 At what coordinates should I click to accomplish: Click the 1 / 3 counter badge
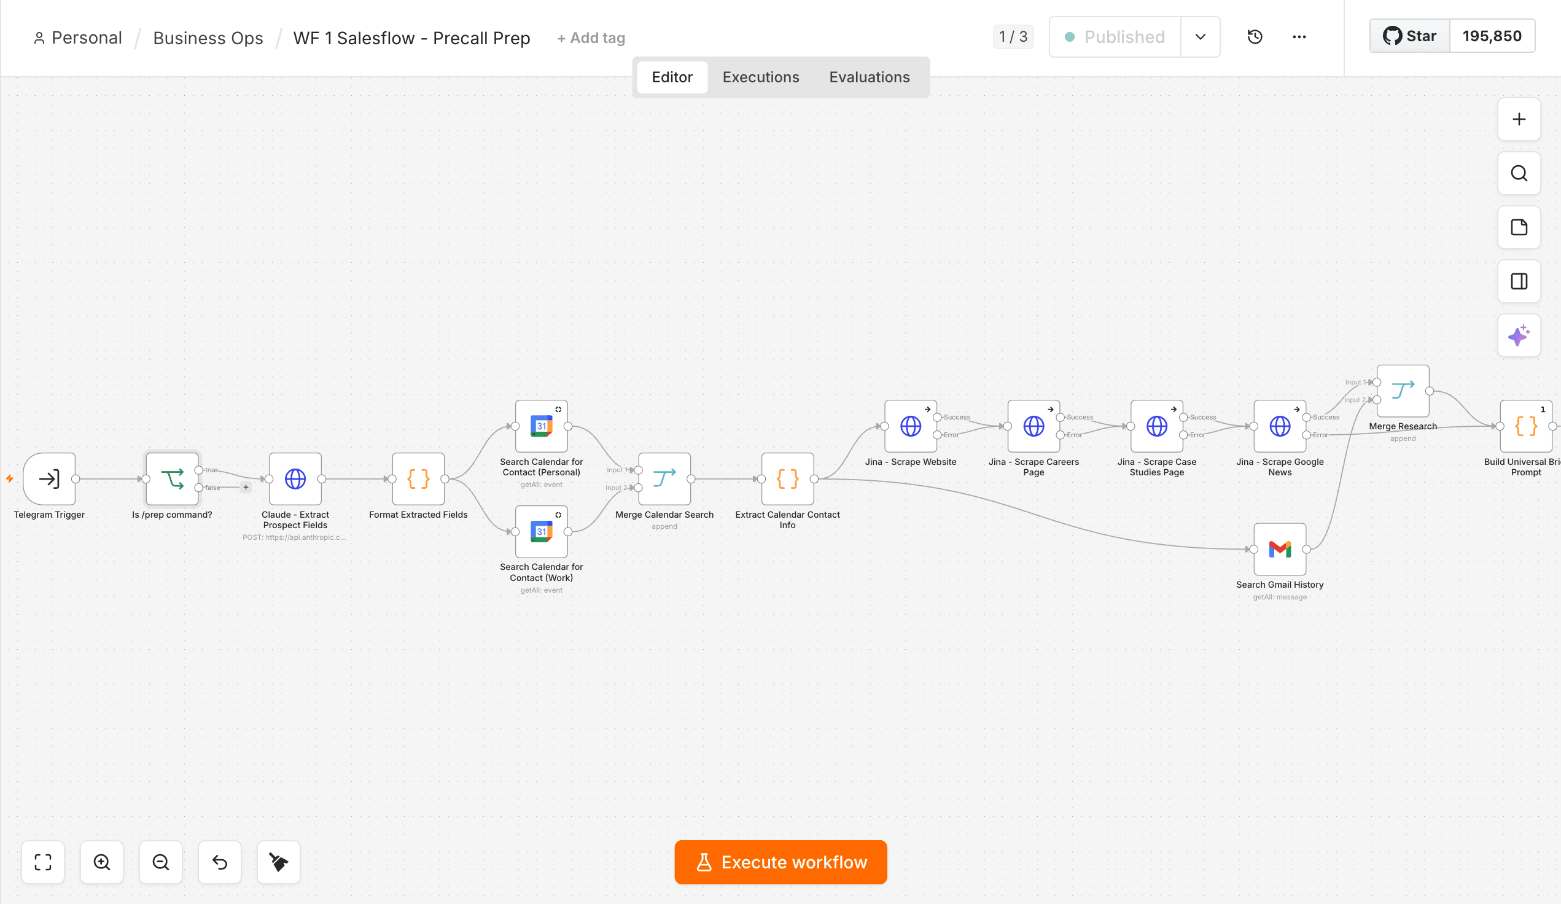tap(1013, 37)
